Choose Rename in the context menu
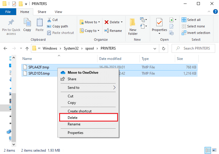 (x=88, y=124)
